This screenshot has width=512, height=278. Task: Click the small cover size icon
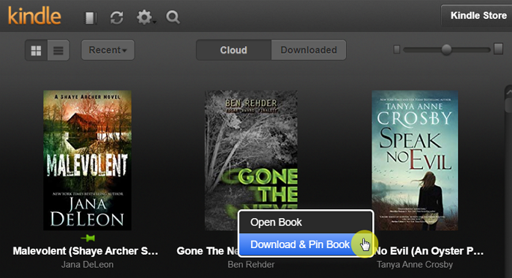[396, 50]
